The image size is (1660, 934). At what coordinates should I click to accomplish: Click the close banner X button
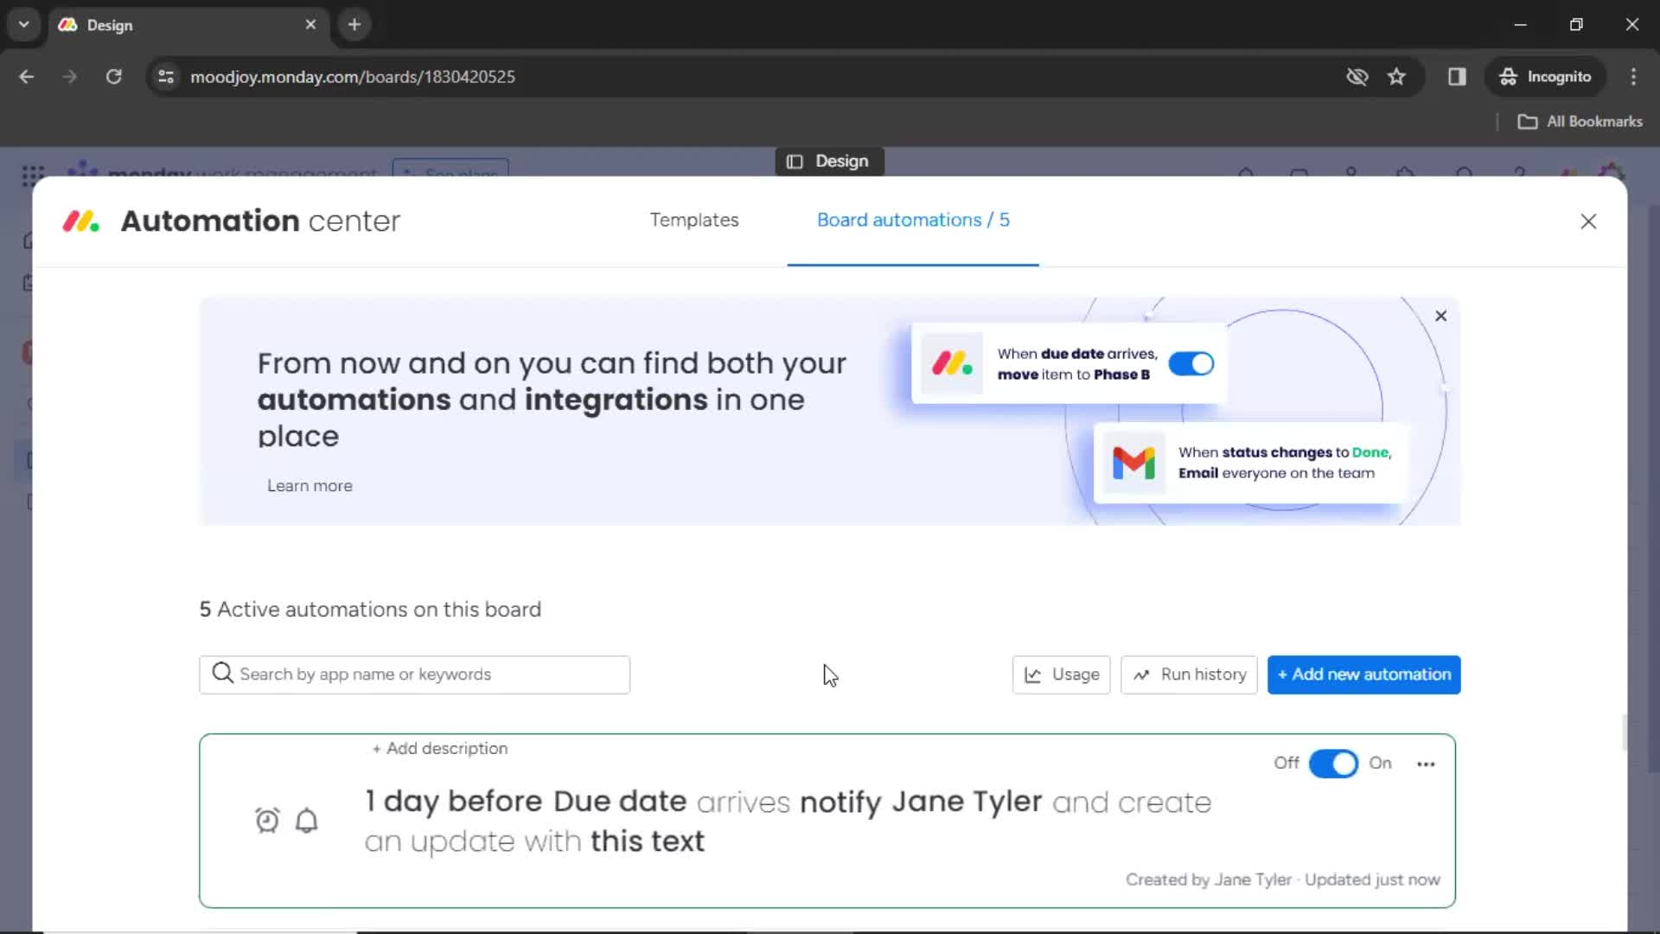[1441, 316]
